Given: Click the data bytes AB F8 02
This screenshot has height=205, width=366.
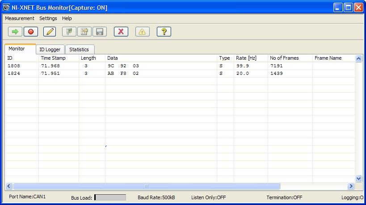Looking at the screenshot, I should point(123,74).
